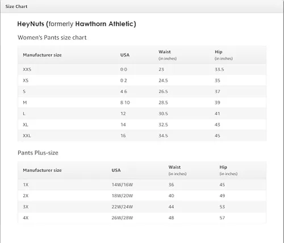Image resolution: width=284 pixels, height=243 pixels.
Task: Select the USA column header in top table
Action: click(x=125, y=55)
